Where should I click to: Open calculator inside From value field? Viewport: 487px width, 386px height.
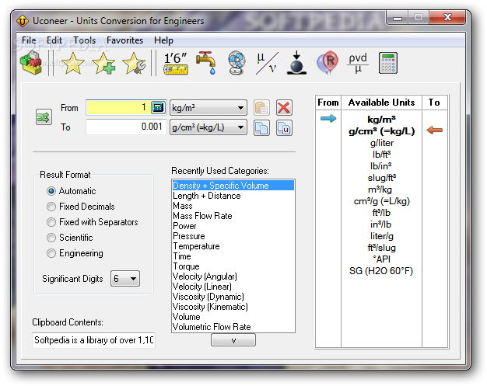158,107
